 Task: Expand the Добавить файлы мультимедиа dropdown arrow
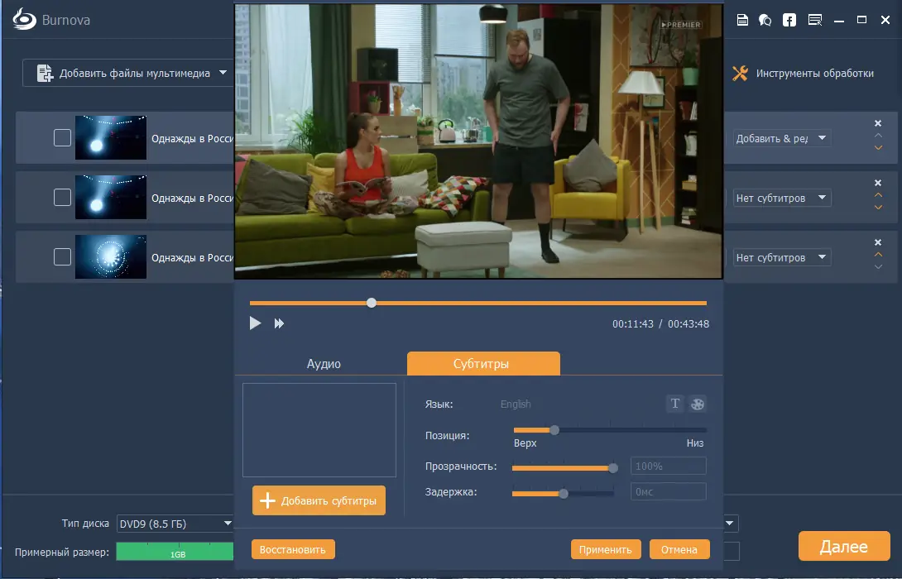(x=223, y=73)
